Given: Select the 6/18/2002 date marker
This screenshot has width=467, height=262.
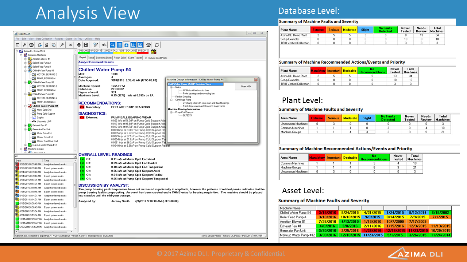Looking at the screenshot, I should pyautogui.click(x=84, y=51).
